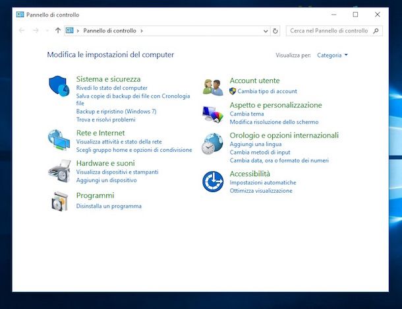Click Aggiungi un dispositivo

tap(106, 180)
